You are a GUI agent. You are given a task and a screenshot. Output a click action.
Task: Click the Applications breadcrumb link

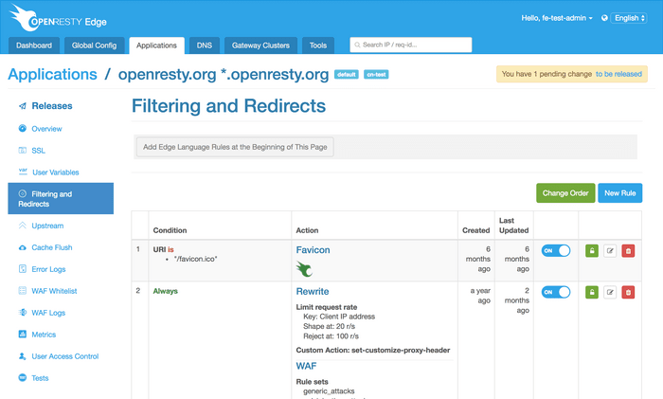coord(52,74)
